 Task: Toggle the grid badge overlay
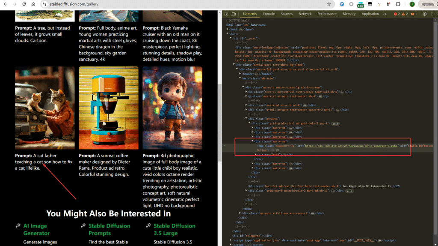tap(335, 123)
